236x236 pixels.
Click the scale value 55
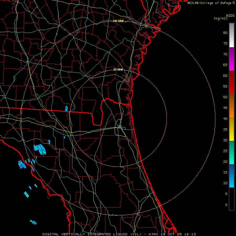pos(225,86)
